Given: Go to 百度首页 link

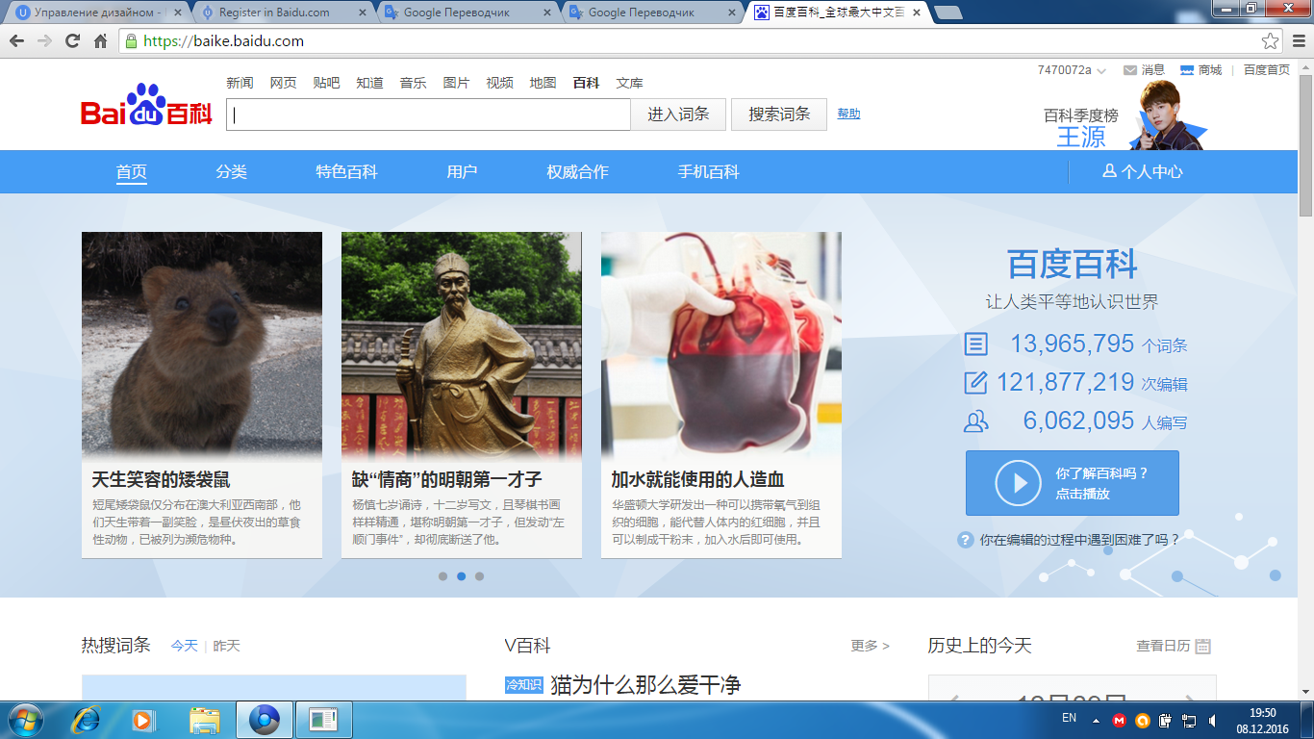Looking at the screenshot, I should pos(1267,70).
